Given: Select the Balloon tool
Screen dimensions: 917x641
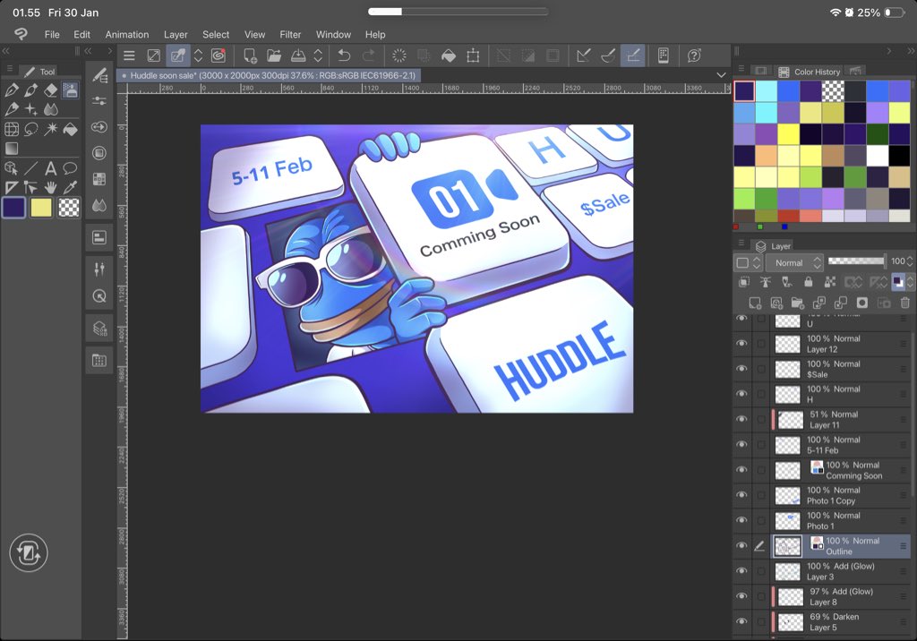Looking at the screenshot, I should 70,168.
